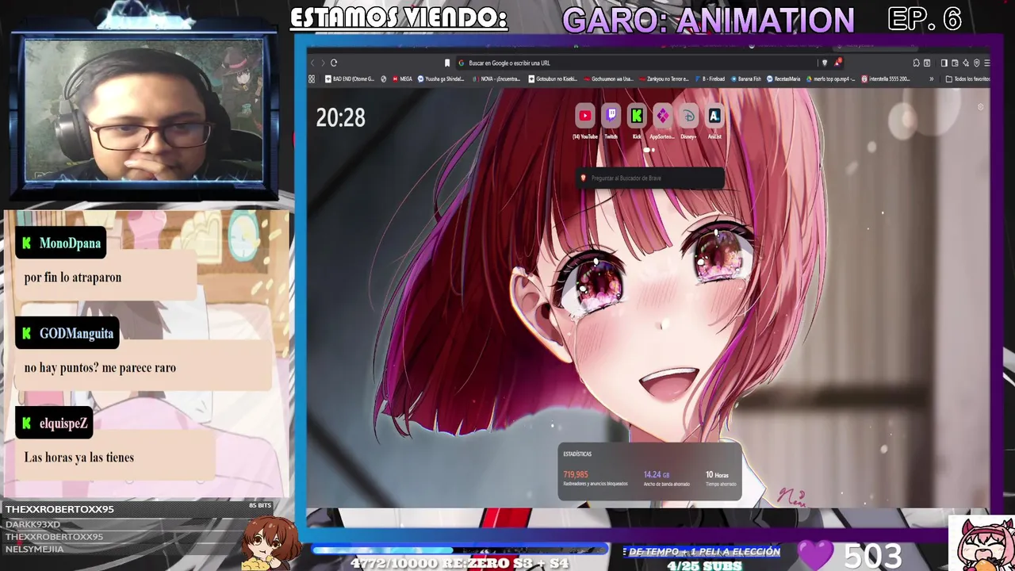Click the bookmark page icon beside address bar
Screen dimensions: 1015x571
pyautogui.click(x=447, y=63)
